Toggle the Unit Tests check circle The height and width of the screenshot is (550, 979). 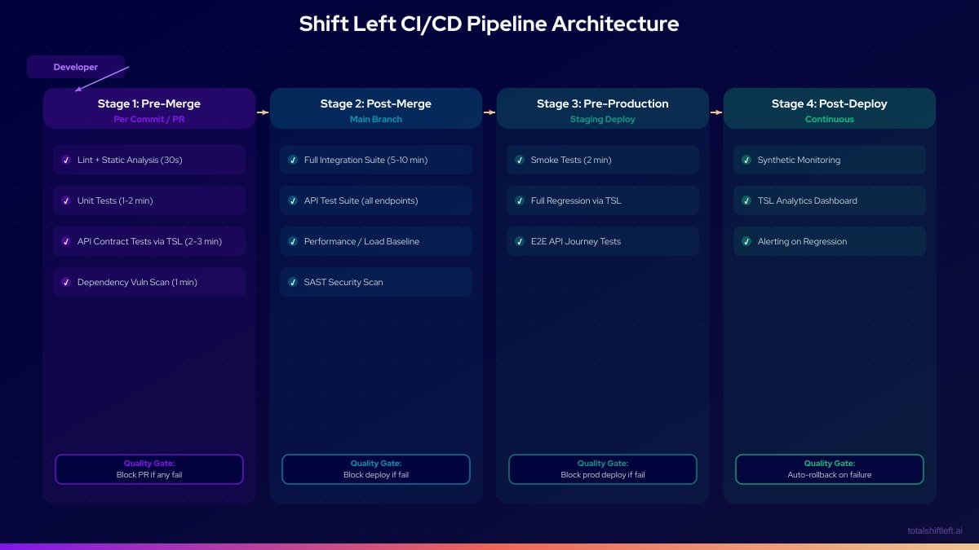[66, 200]
